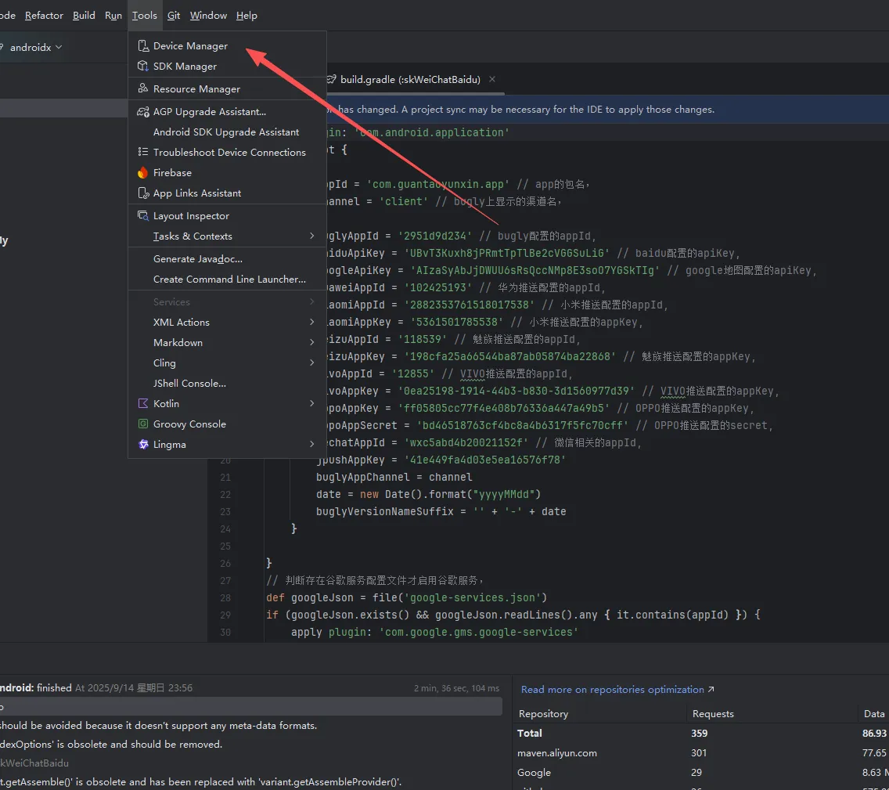The height and width of the screenshot is (790, 889).
Task: Expand the Lingma submenu arrow
Action: click(311, 445)
